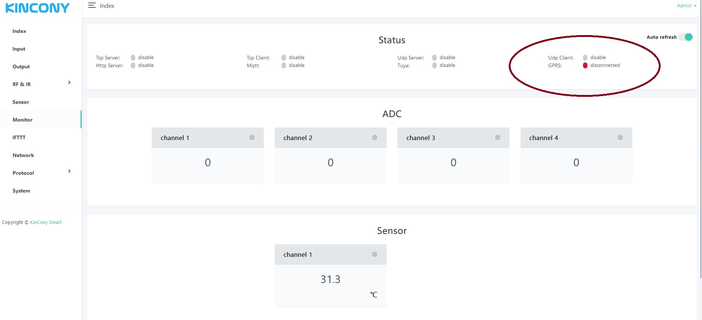Open the Admin dropdown menu
Viewport: 702px width, 320px height.
pyautogui.click(x=686, y=6)
